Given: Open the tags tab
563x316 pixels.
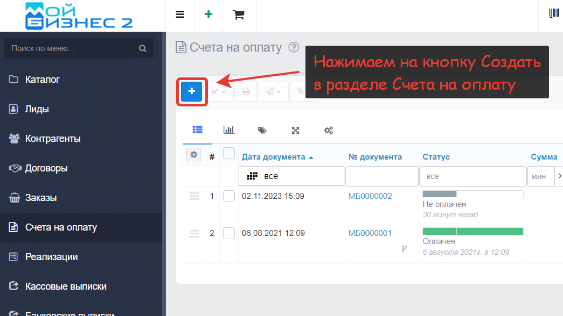Looking at the screenshot, I should (x=262, y=130).
